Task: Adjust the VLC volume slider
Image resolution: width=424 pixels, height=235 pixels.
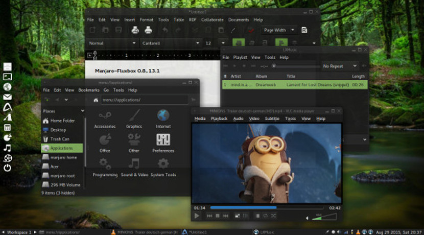Action: (x=324, y=217)
